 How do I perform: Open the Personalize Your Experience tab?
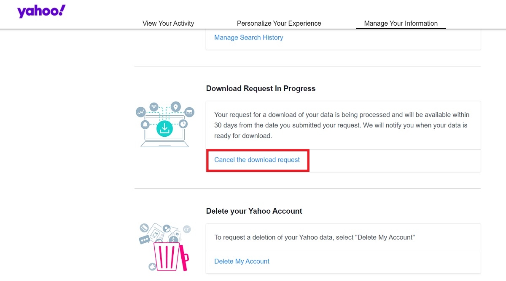(279, 23)
